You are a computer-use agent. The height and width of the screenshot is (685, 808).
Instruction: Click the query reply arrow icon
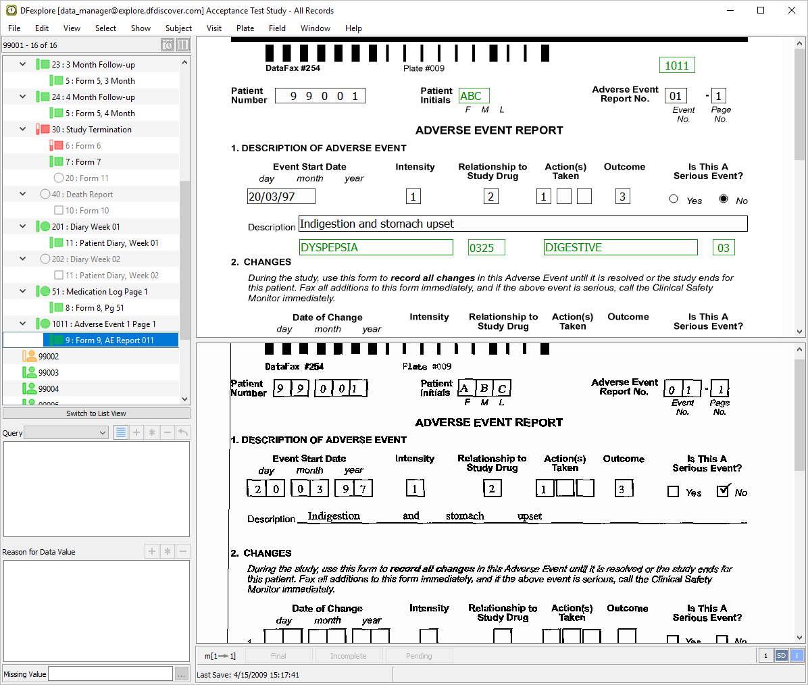(x=182, y=432)
